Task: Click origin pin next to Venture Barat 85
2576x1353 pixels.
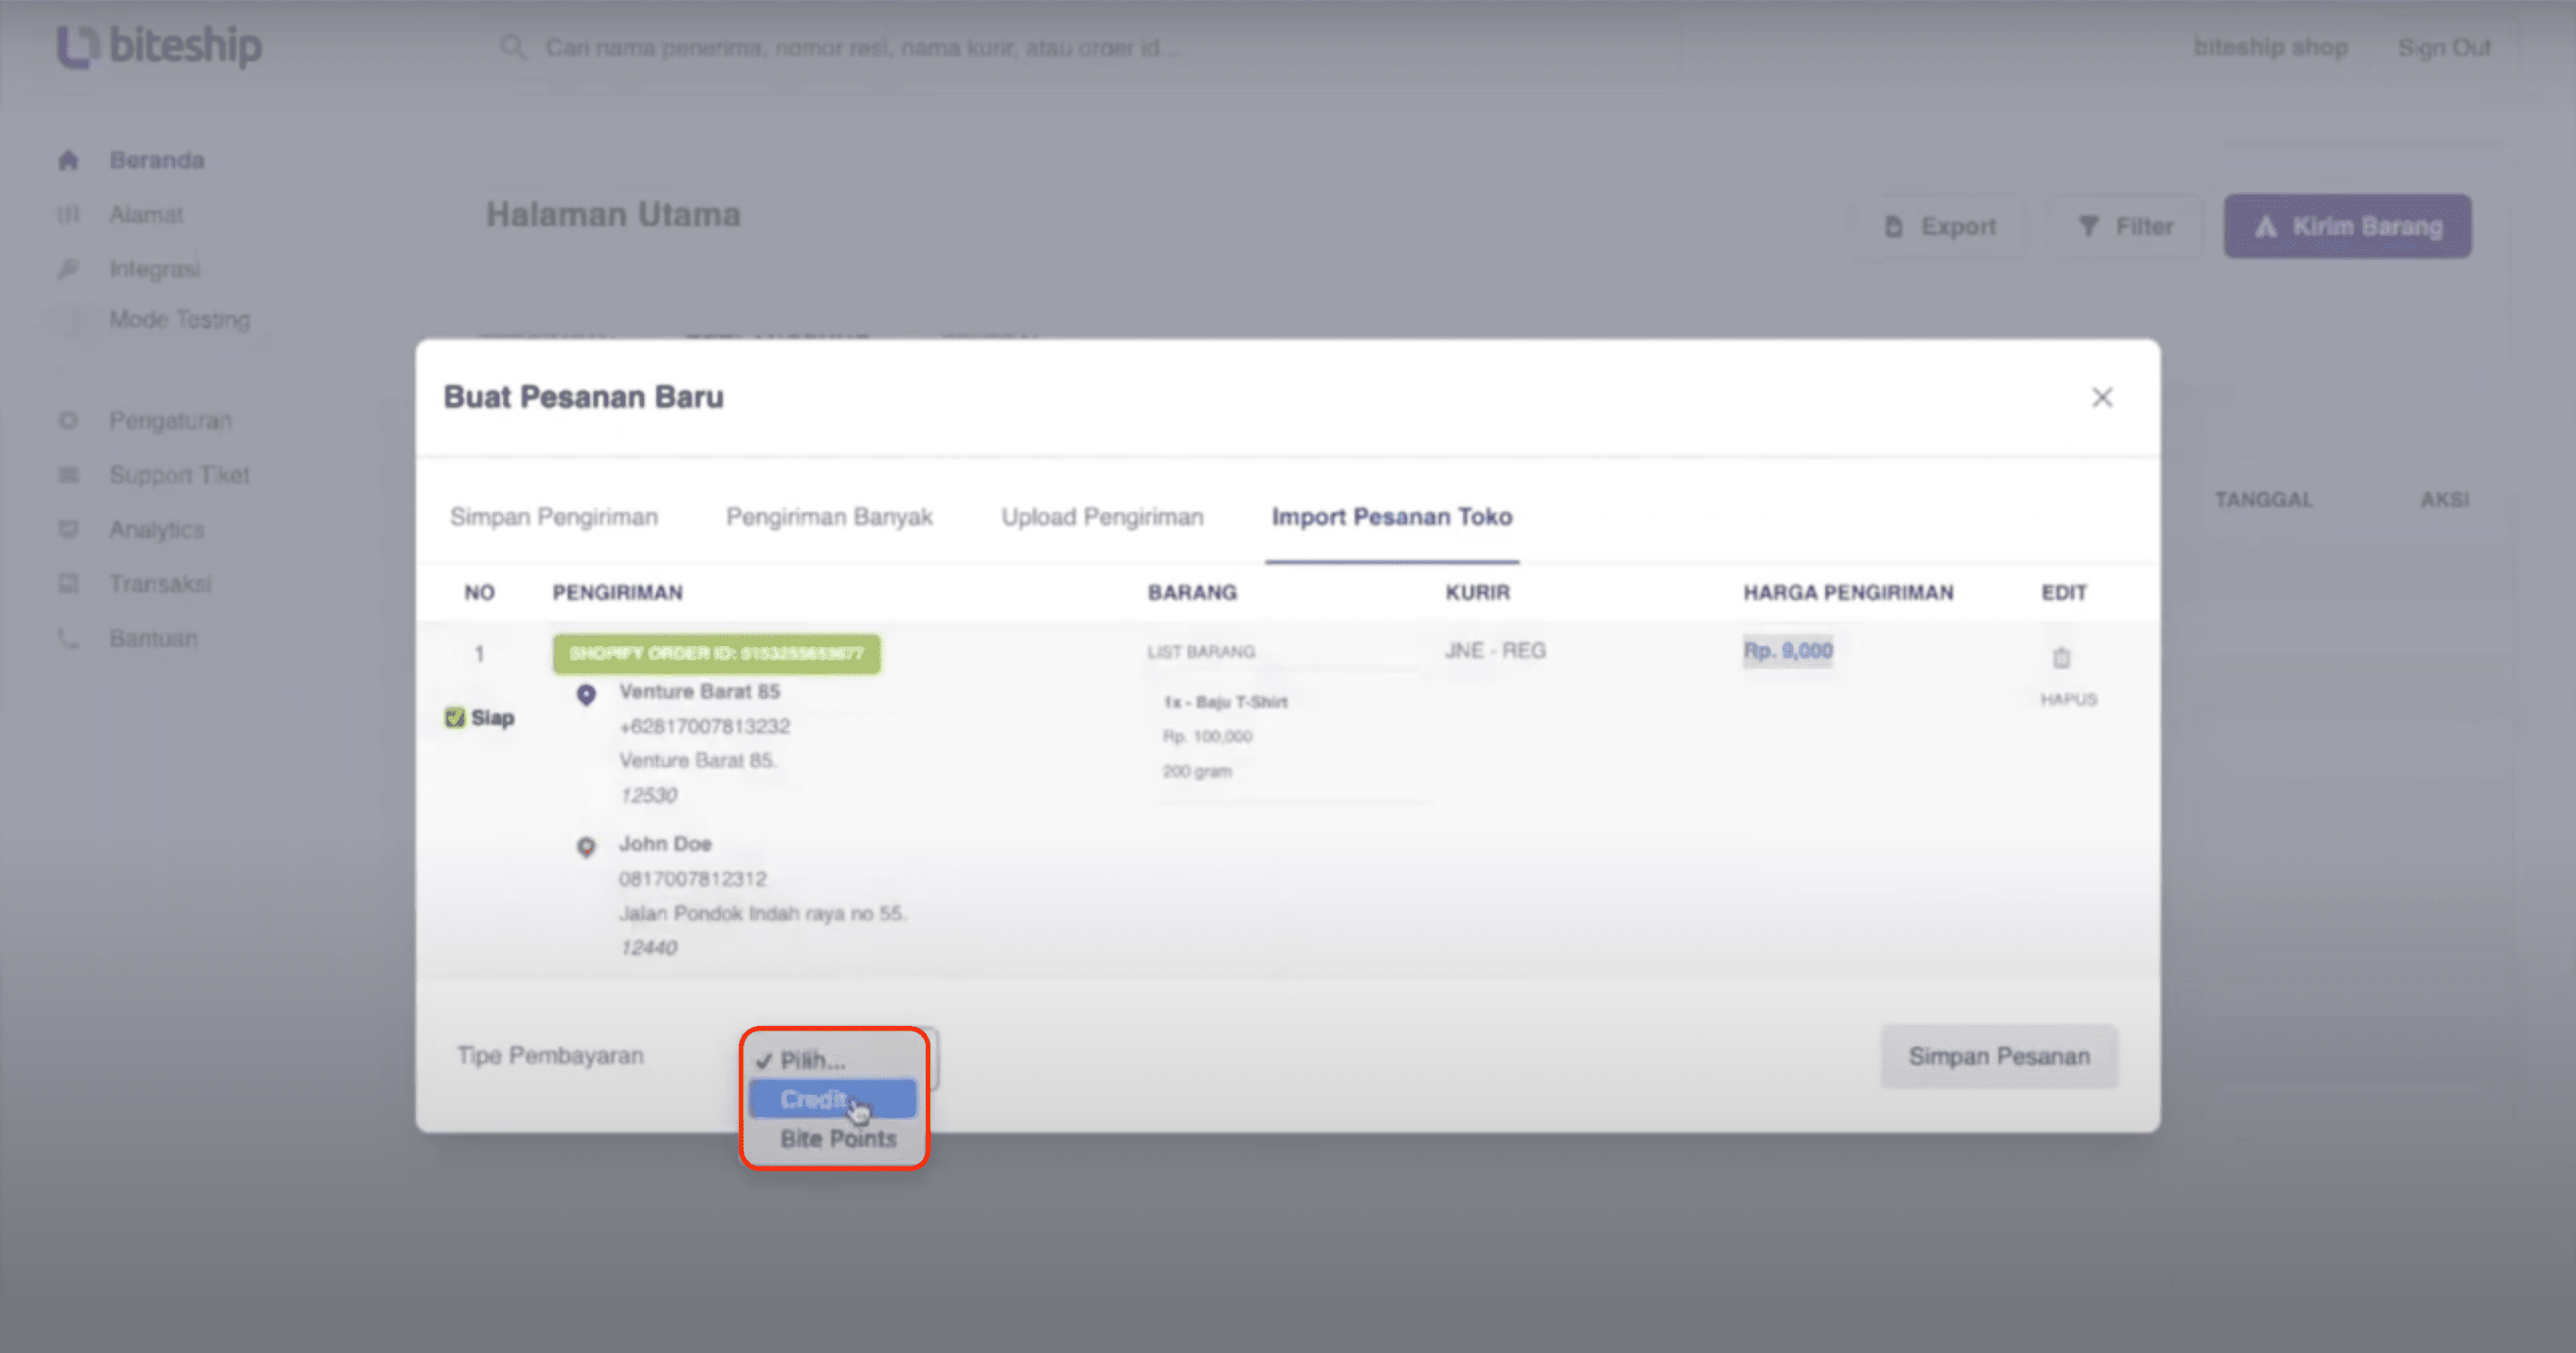Action: tap(586, 694)
